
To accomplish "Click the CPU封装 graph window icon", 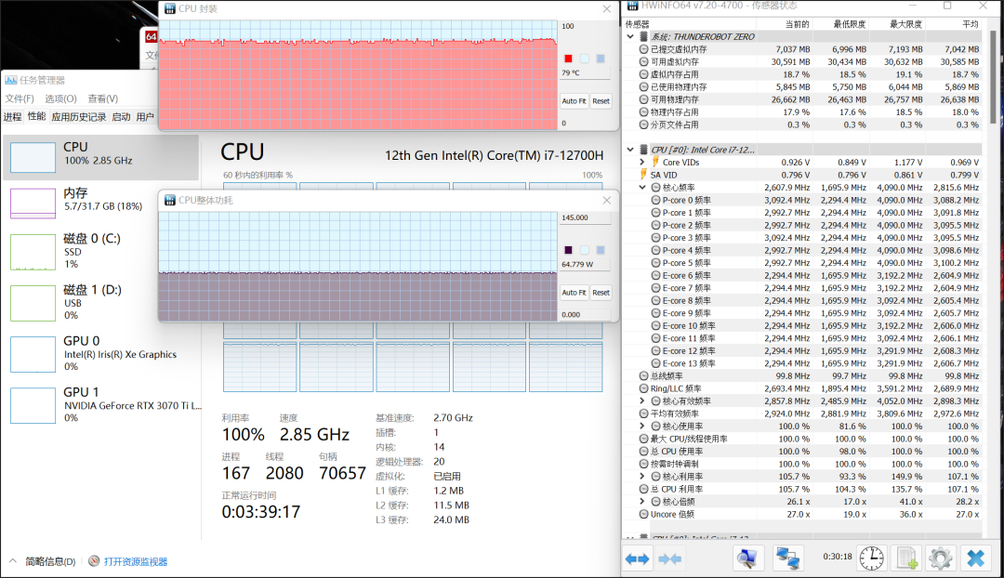I will 170,8.
